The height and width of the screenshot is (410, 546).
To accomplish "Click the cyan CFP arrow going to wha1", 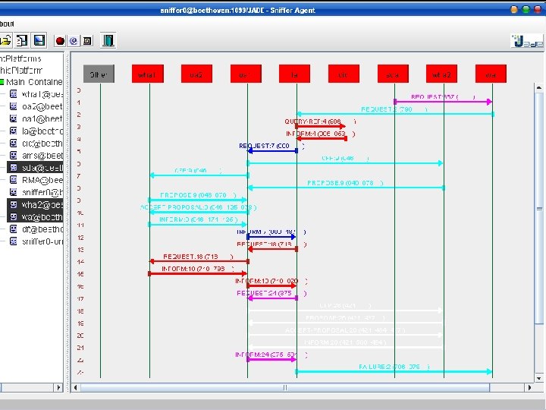I will tap(199, 175).
